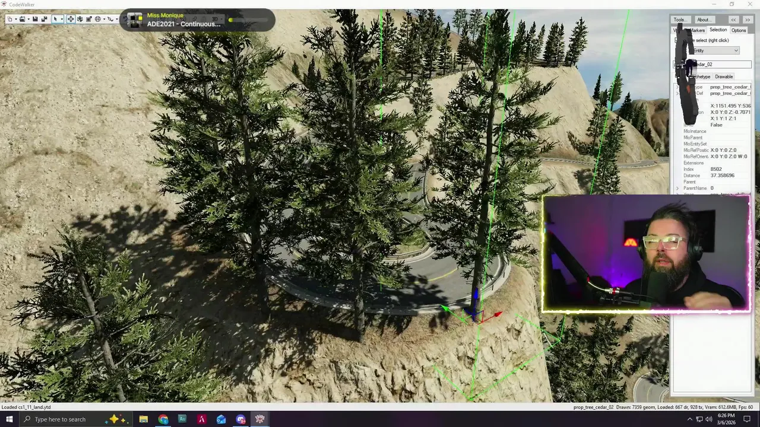Open the Windows Start menu

pyautogui.click(x=9, y=419)
